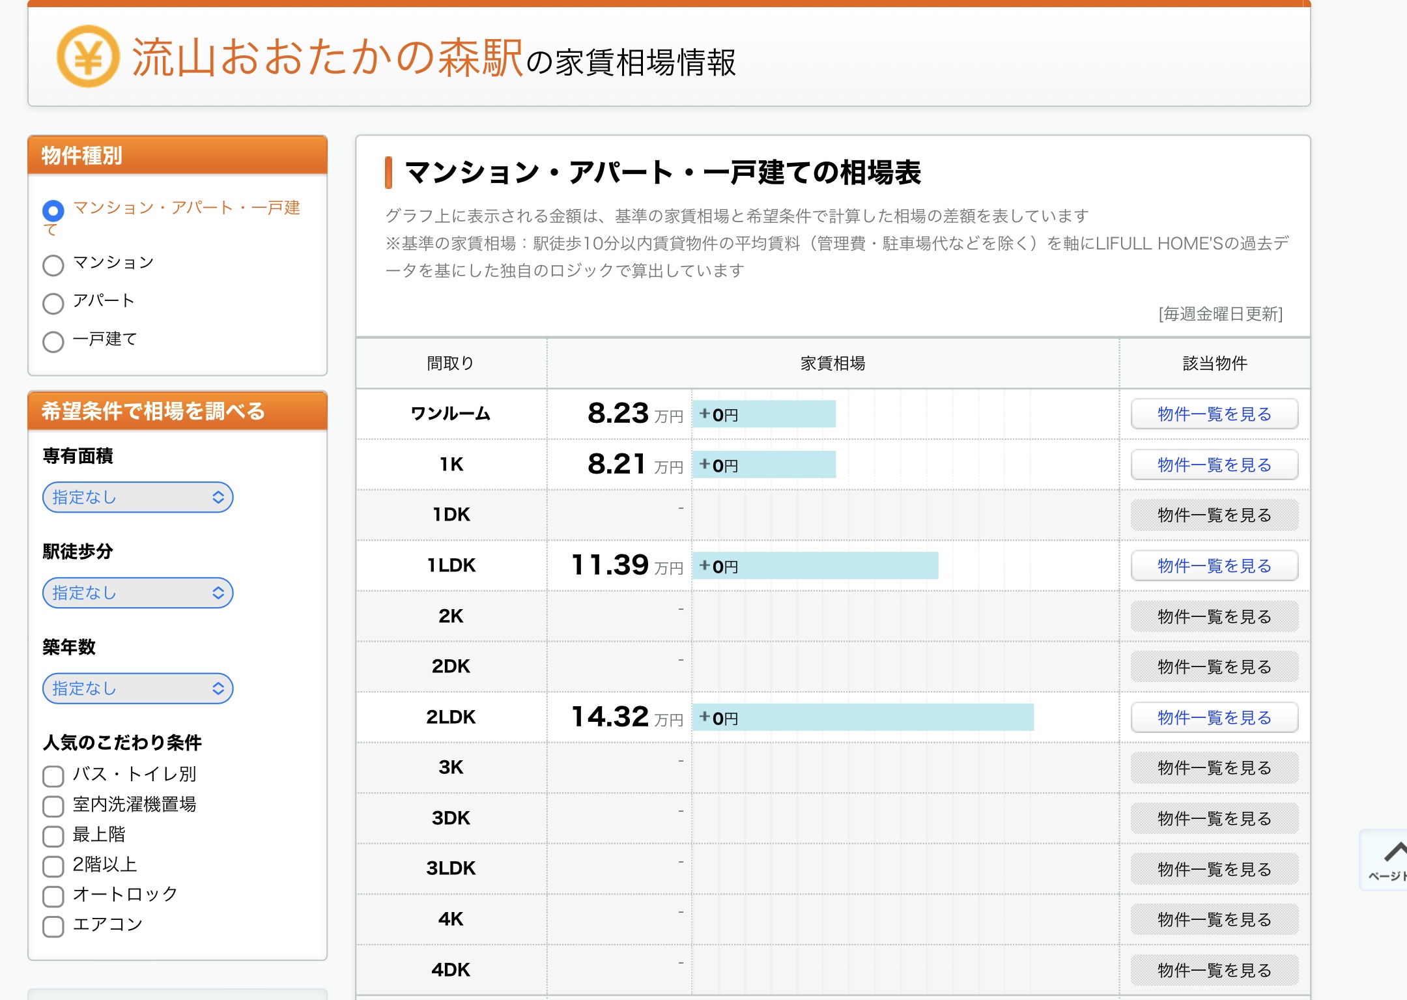Click the ワンルーム rent bar
The image size is (1407, 1000).
763,414
